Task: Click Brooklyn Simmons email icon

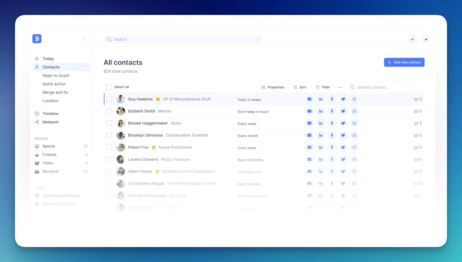Action: 309,135
